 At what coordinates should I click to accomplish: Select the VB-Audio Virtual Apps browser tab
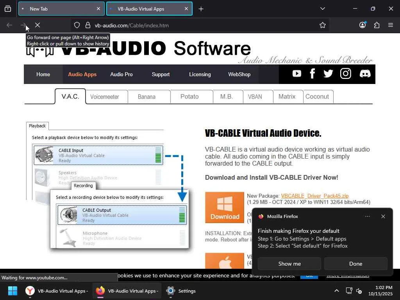(149, 9)
